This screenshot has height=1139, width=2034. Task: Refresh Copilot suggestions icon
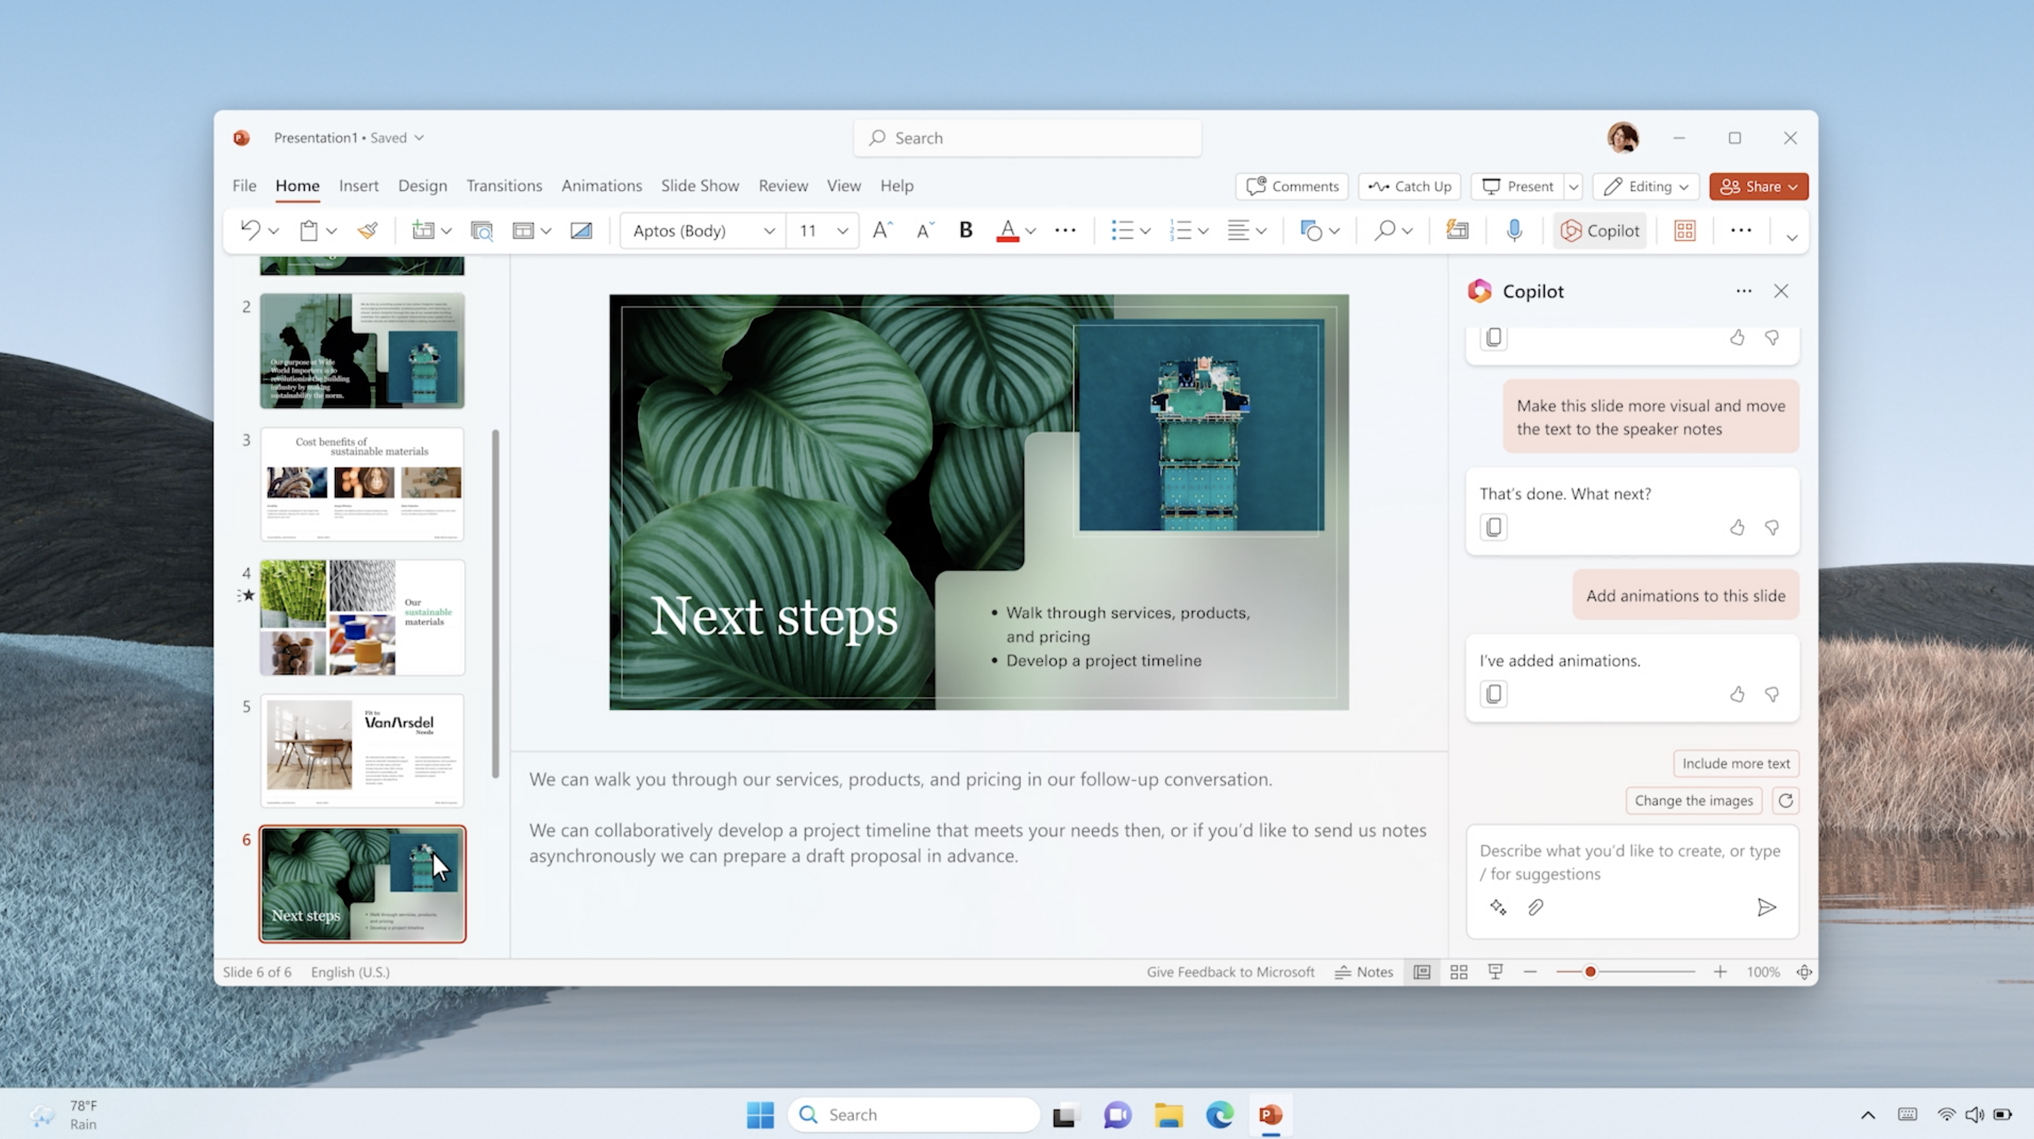tap(1785, 800)
